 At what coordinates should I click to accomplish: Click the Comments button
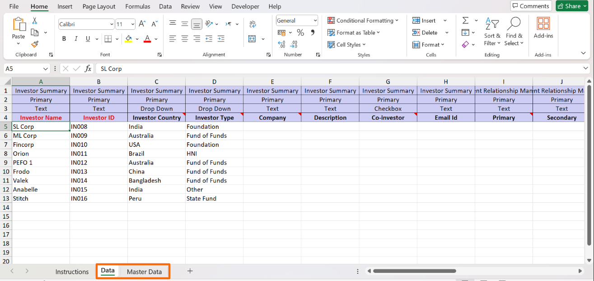pos(531,6)
